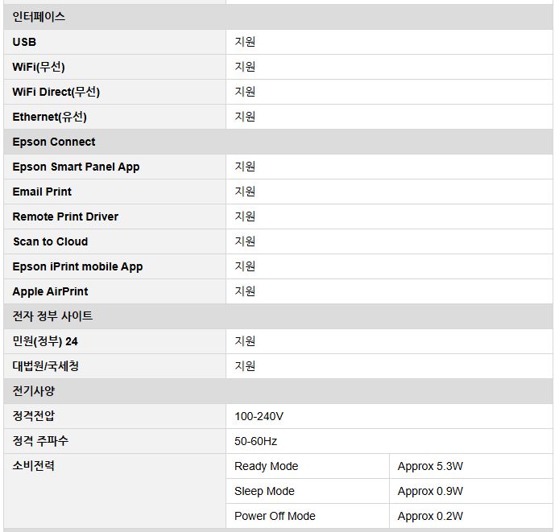The height and width of the screenshot is (532, 559).
Task: Click 지원 value in 민원(정부) 24 row
Action: [245, 341]
